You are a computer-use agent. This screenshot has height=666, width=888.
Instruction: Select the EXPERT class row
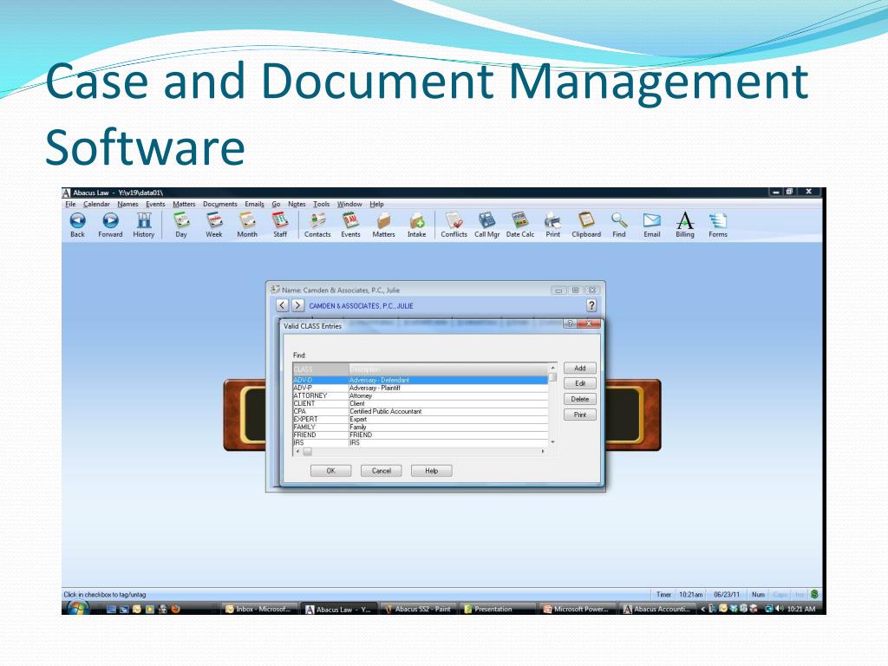point(421,419)
